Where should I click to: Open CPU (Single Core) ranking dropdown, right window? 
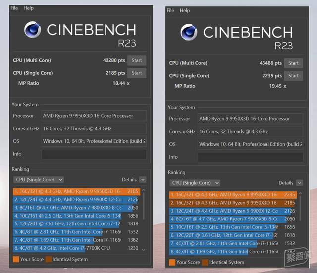(x=195, y=183)
